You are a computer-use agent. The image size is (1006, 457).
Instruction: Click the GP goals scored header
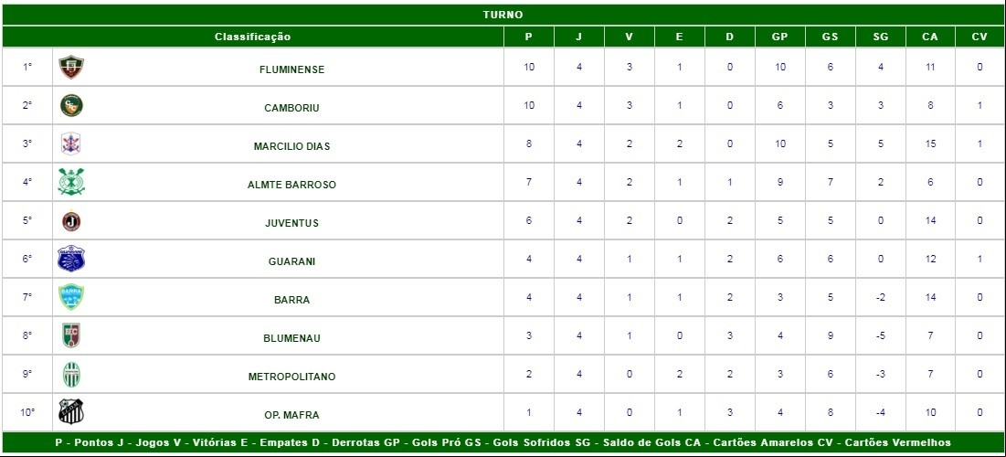(779, 37)
